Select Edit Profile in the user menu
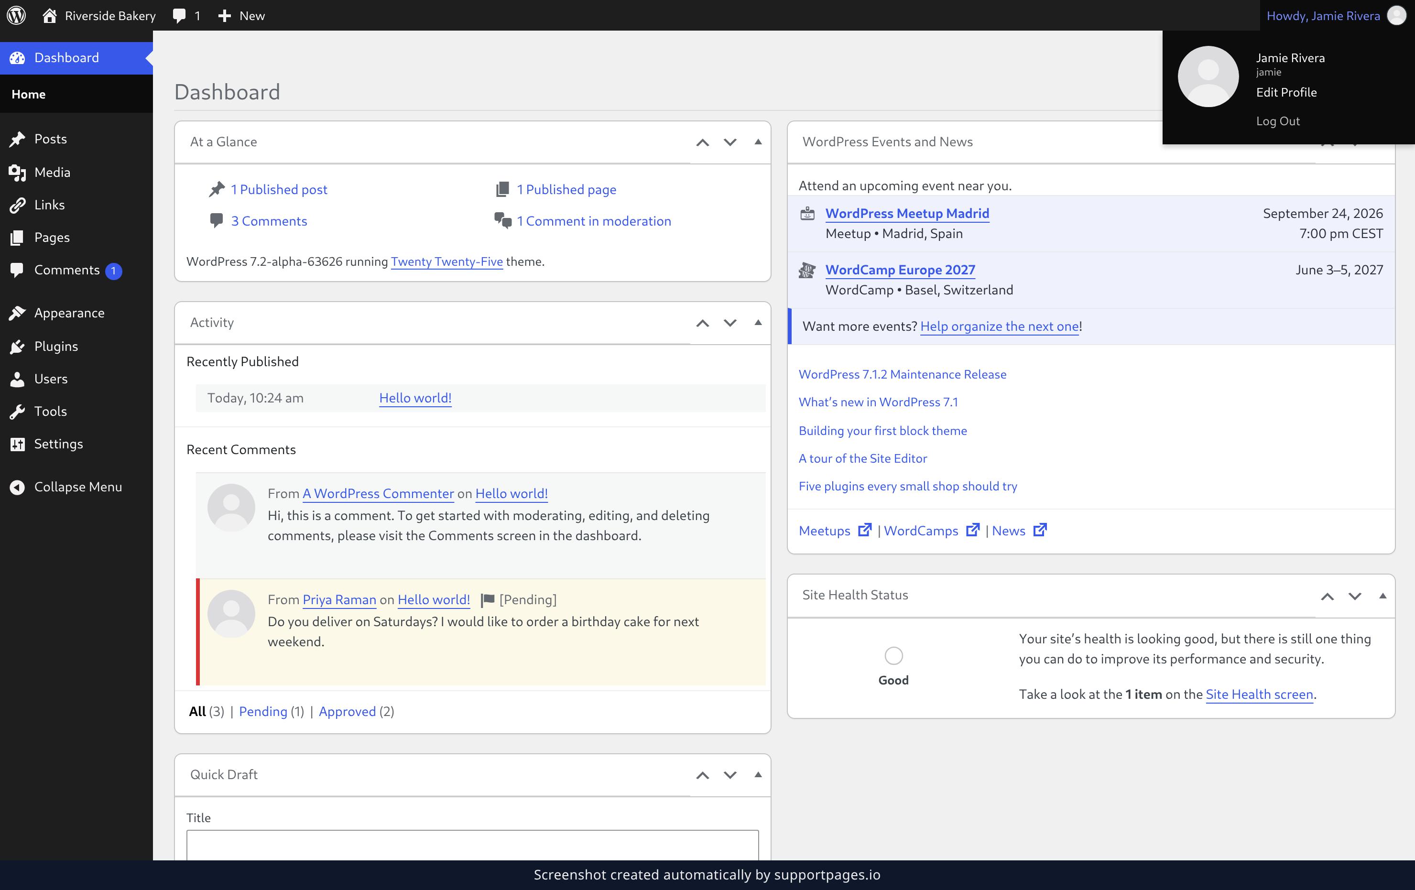Screen dimensions: 1415x890 1286,92
